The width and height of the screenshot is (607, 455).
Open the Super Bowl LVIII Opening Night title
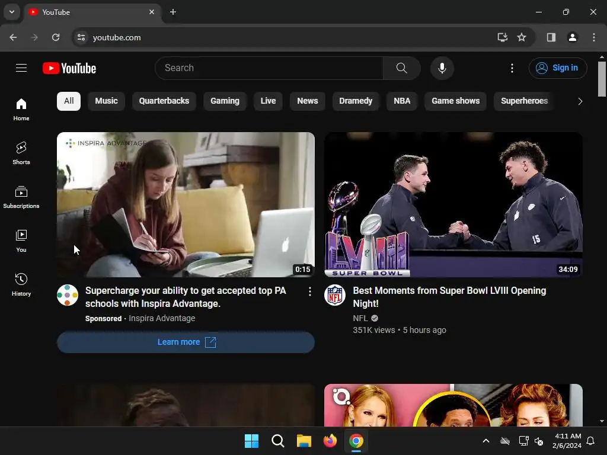pos(449,297)
